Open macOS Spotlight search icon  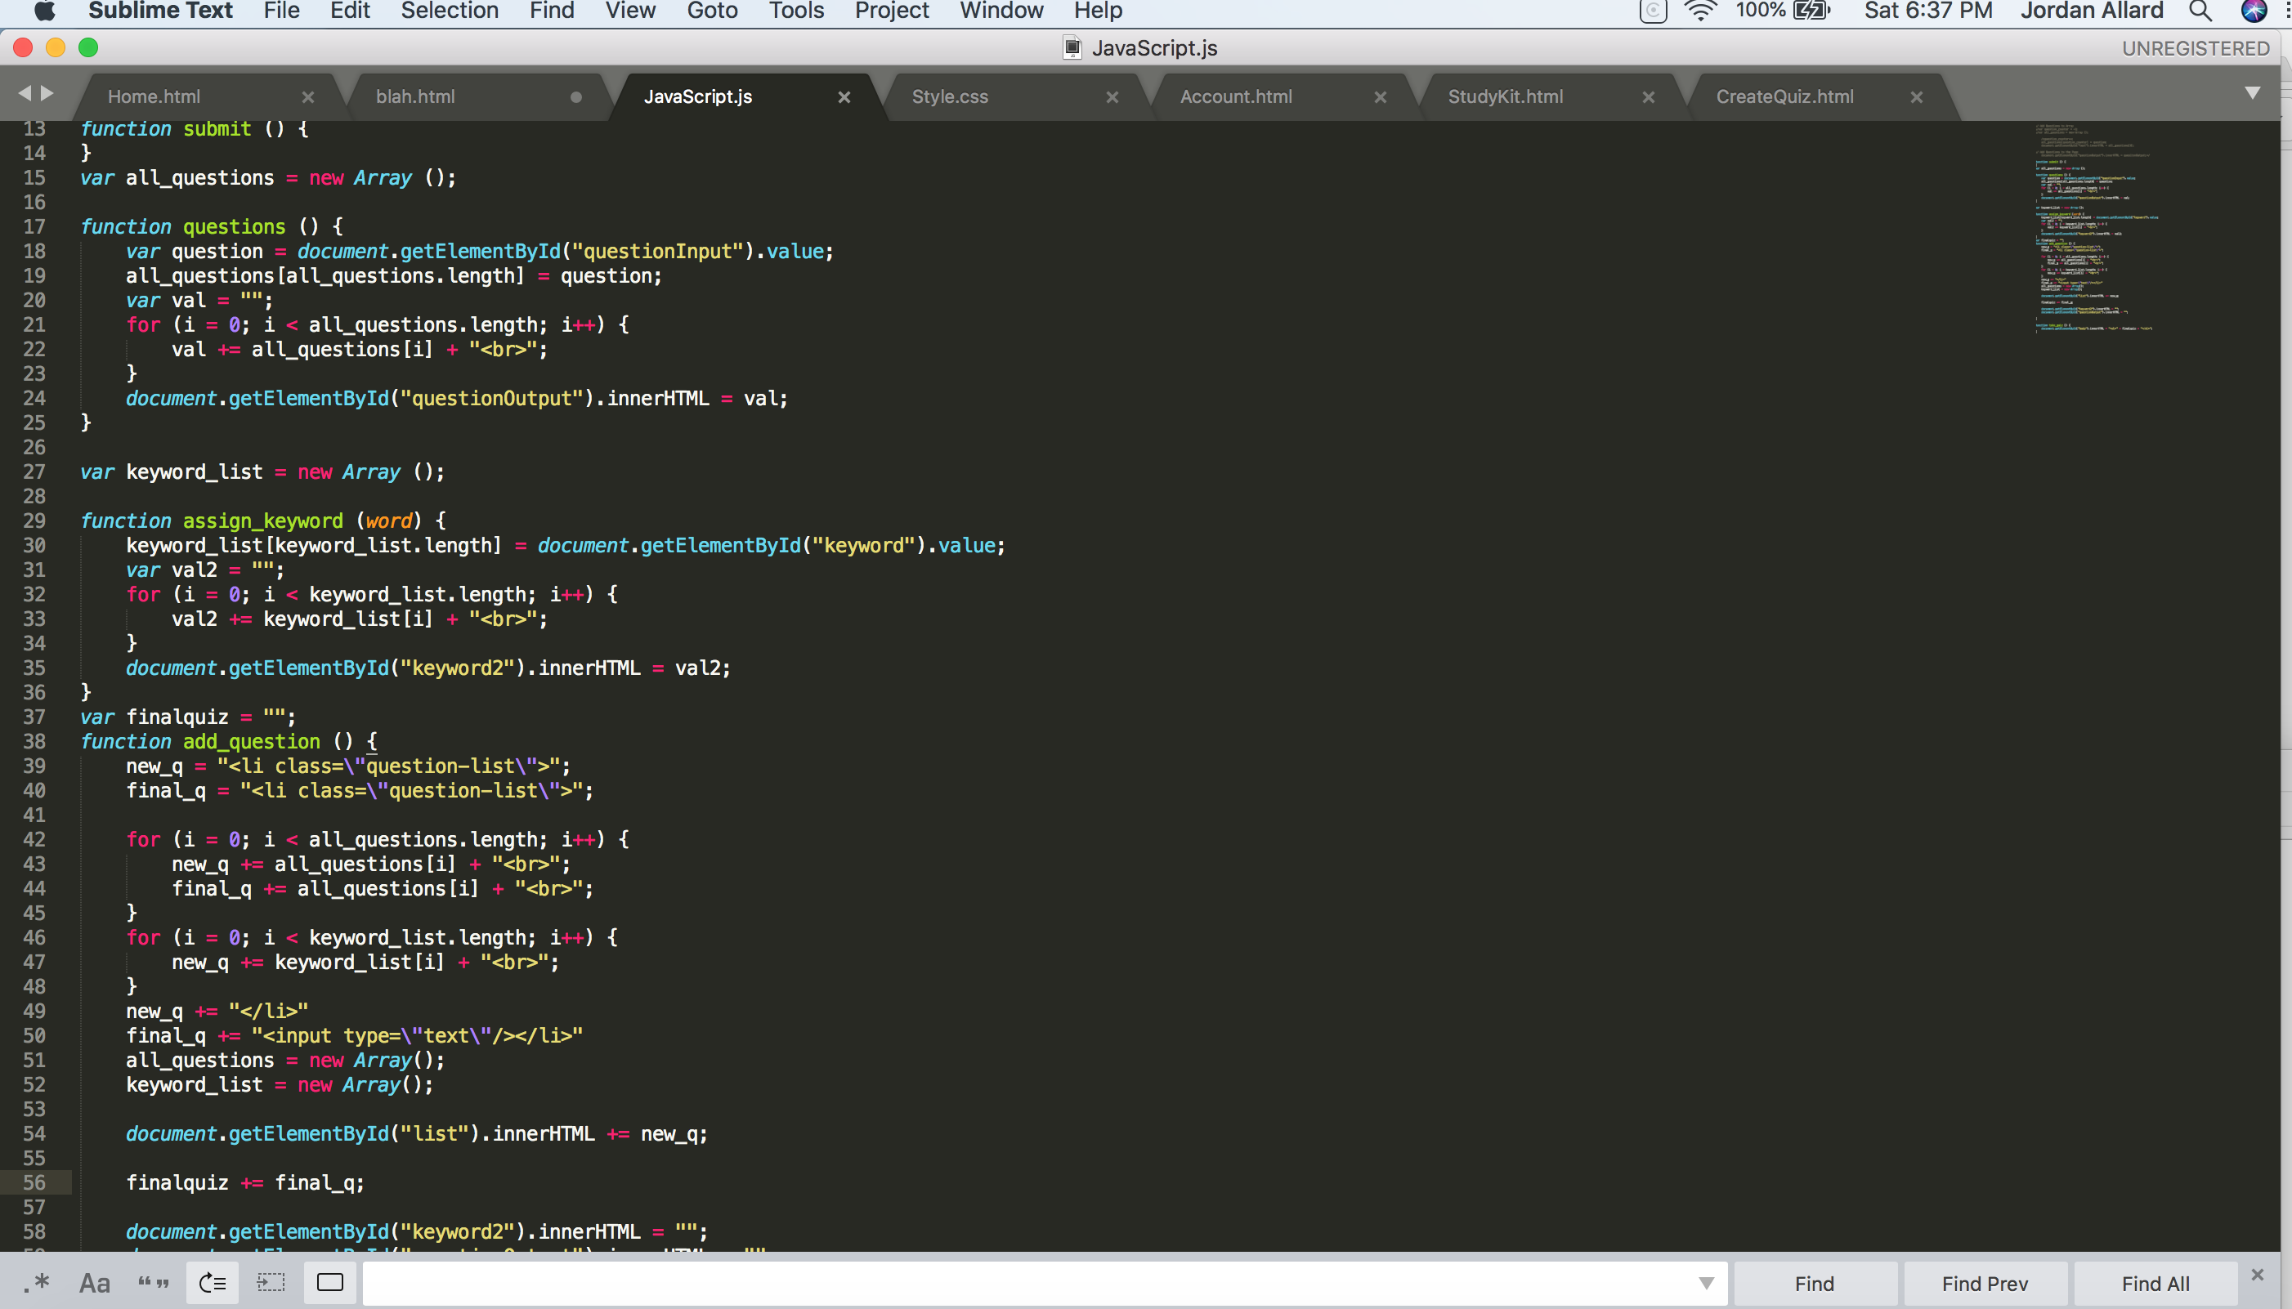[2200, 11]
